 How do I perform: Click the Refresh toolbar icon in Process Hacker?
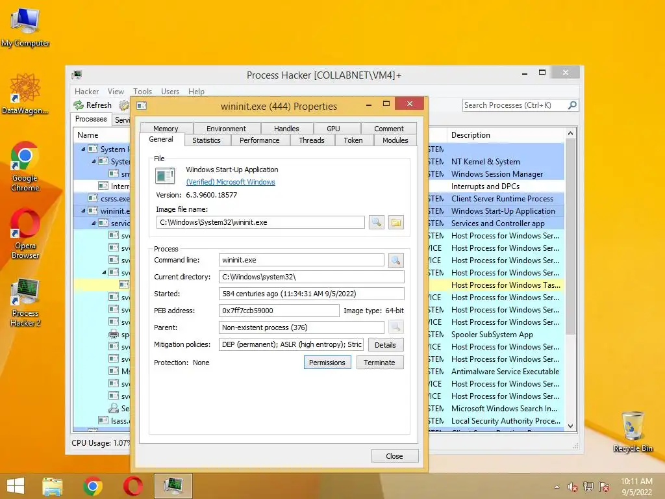click(79, 105)
